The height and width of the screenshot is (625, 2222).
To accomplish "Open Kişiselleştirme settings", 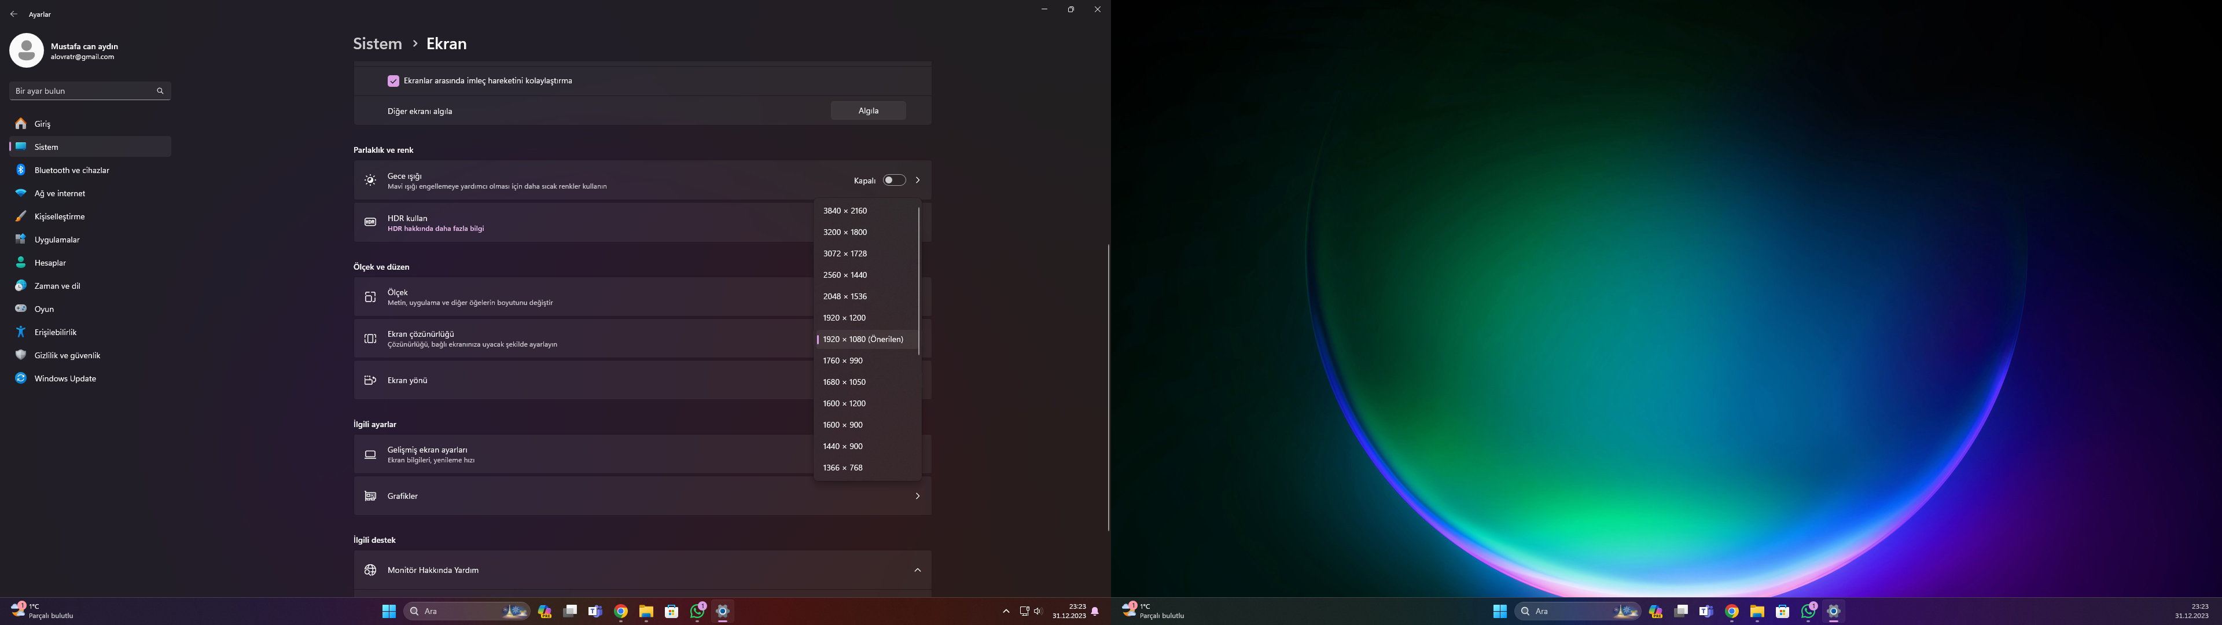I will 90,216.
